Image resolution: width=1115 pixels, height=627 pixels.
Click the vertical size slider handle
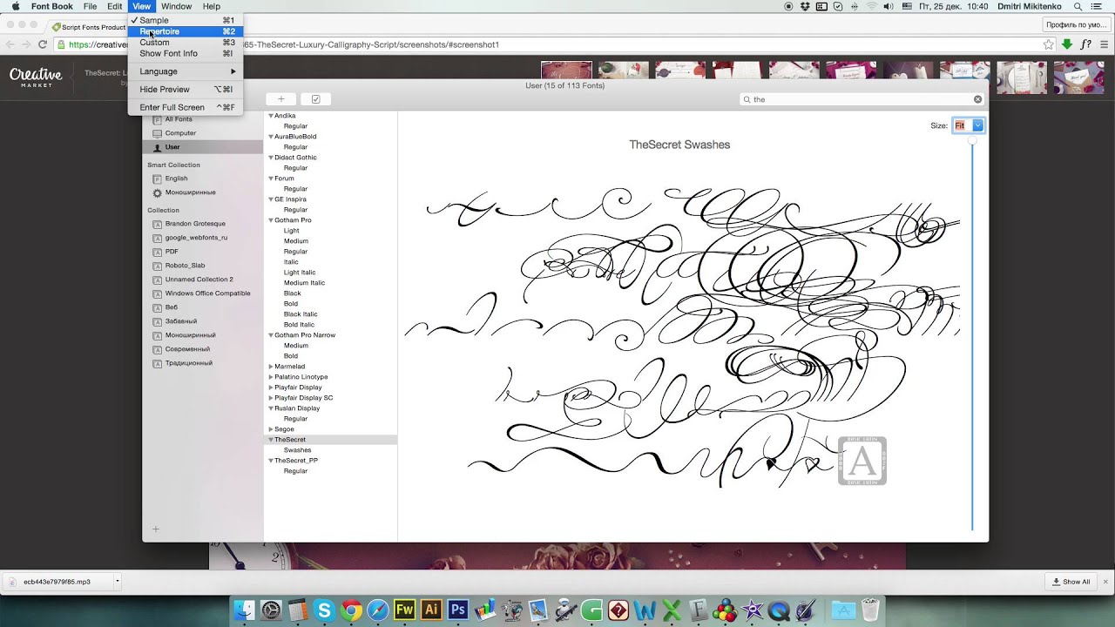[x=972, y=140]
